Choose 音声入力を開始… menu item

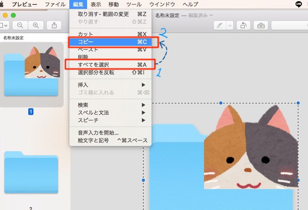pos(110,133)
